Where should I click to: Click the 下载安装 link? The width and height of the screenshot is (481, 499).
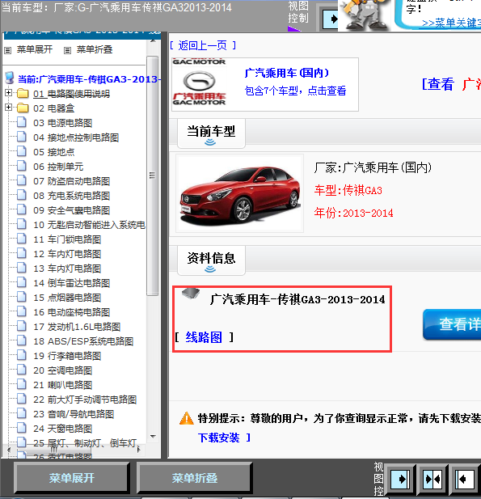219,438
